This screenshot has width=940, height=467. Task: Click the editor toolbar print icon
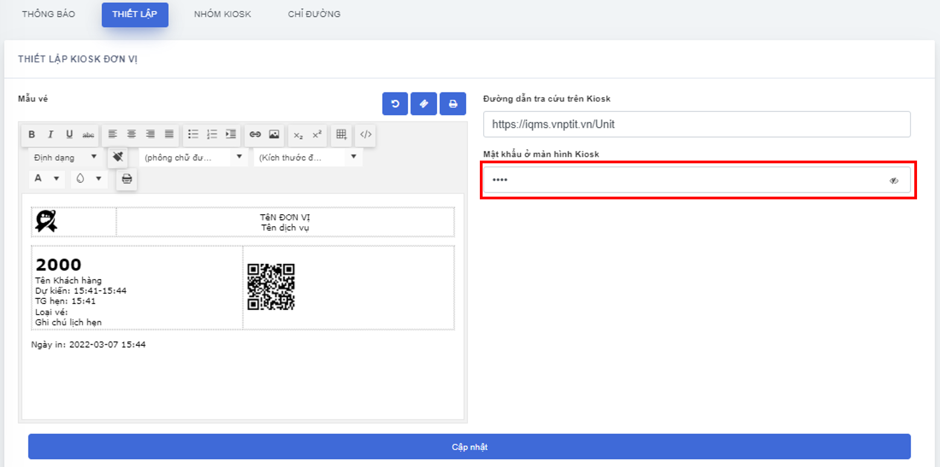[x=127, y=179]
